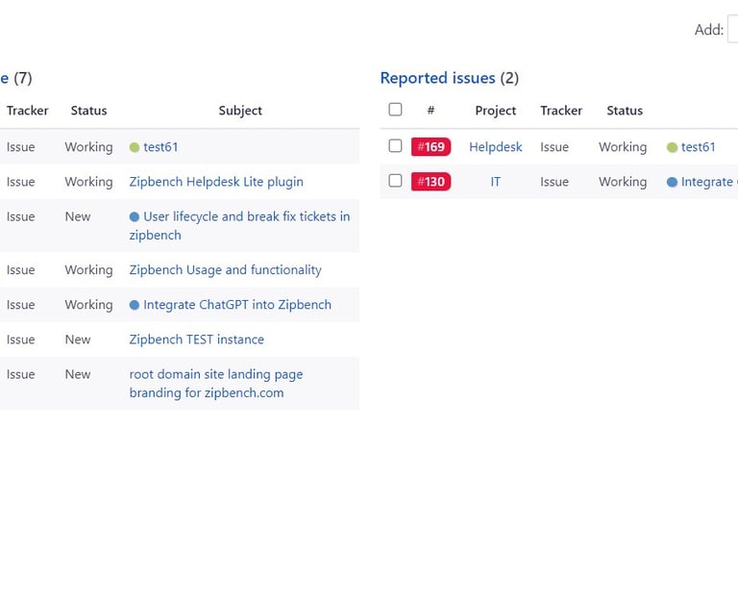Open User lifecycle and break fix tickets issue

239,226
